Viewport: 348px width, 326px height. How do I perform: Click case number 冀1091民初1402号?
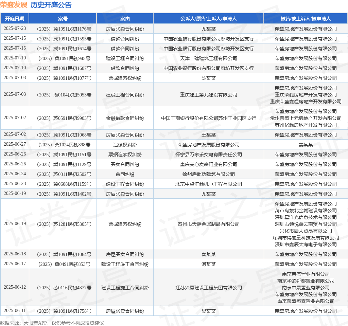(72, 194)
